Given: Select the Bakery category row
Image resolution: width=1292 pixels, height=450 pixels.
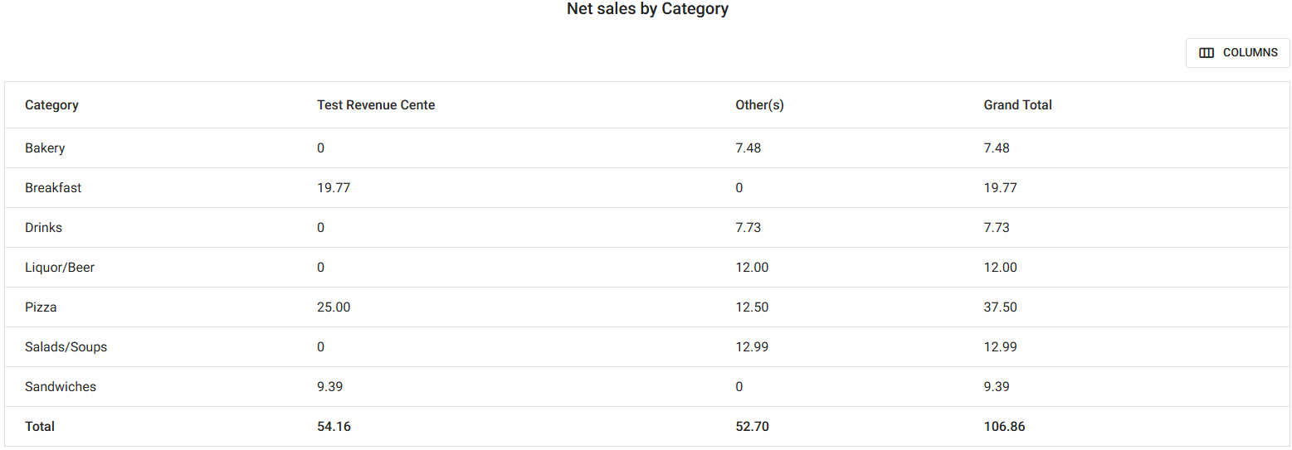Looking at the screenshot, I should coord(45,148).
